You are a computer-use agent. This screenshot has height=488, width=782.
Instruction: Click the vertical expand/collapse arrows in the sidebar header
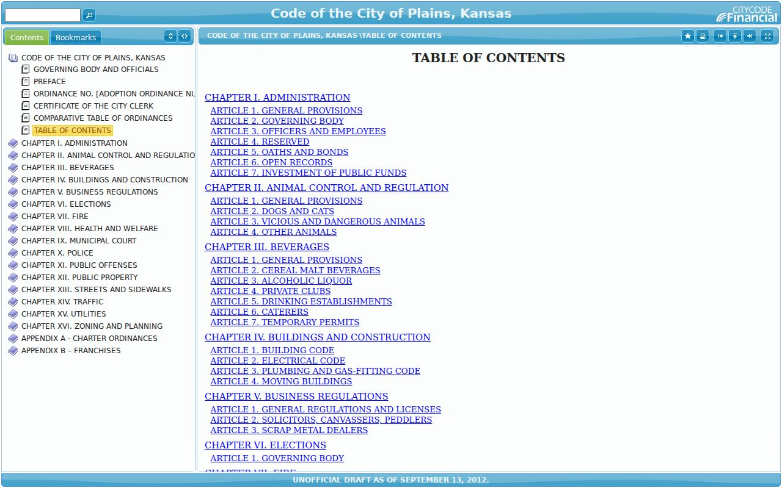coord(170,36)
